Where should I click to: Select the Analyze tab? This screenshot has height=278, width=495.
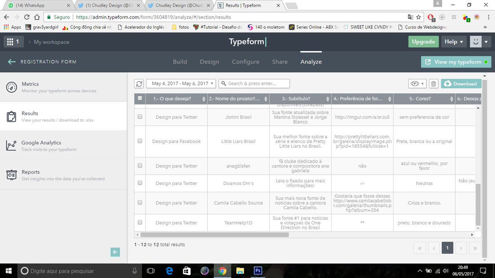311,62
